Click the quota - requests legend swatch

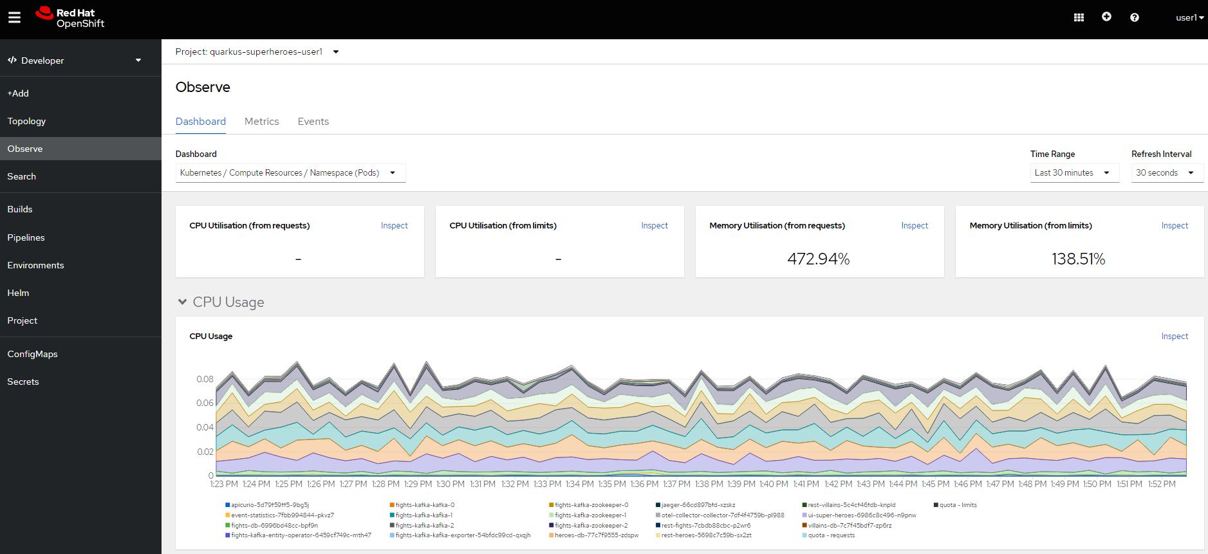tap(804, 535)
